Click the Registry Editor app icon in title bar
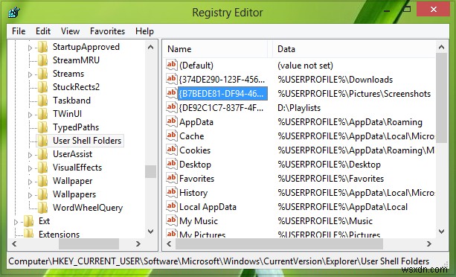The width and height of the screenshot is (456, 277). point(13,12)
